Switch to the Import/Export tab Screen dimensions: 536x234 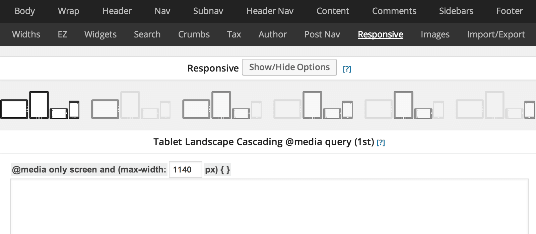(496, 34)
